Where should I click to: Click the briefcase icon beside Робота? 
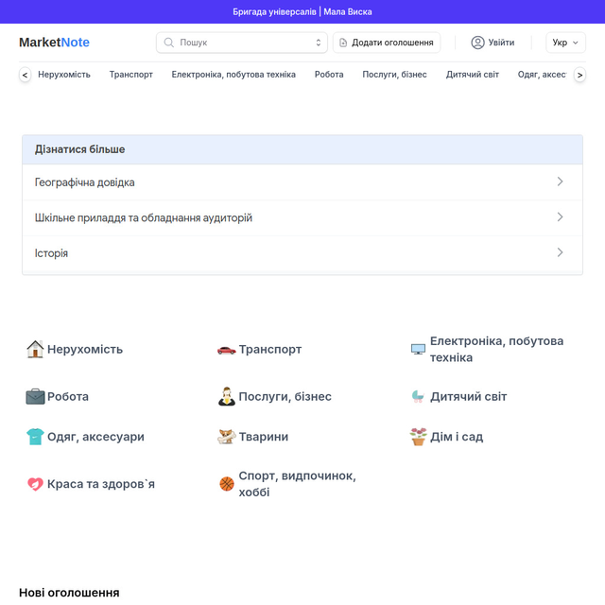[35, 396]
